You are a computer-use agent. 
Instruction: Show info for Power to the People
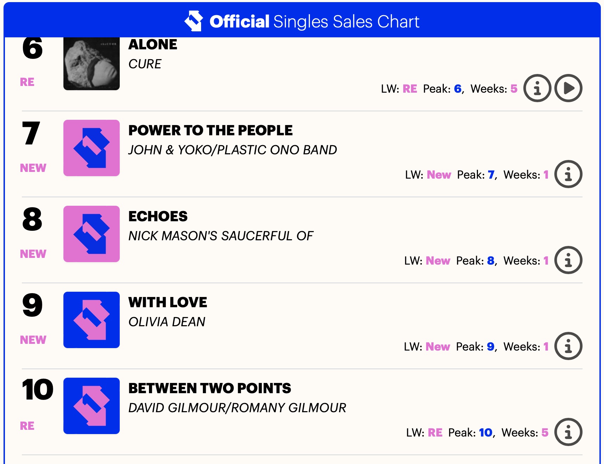tap(568, 174)
